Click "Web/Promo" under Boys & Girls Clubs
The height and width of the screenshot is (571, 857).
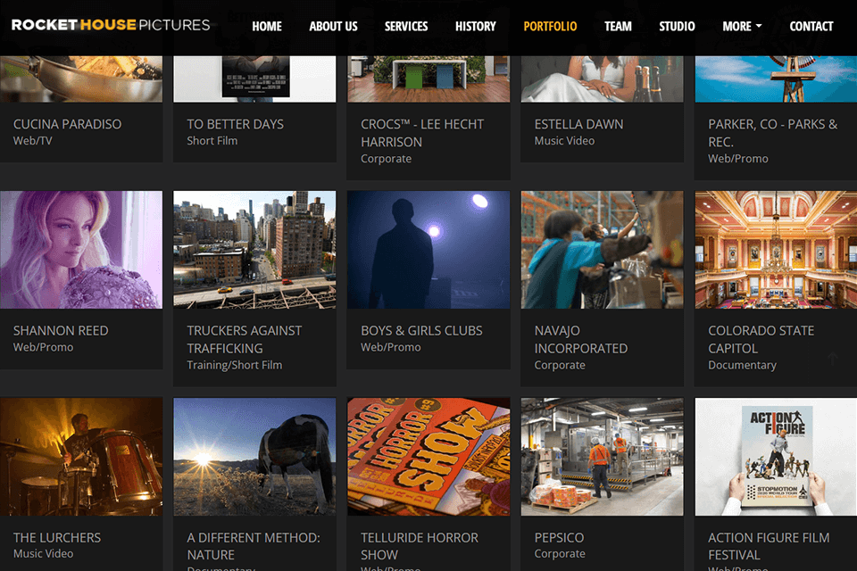[x=391, y=348]
